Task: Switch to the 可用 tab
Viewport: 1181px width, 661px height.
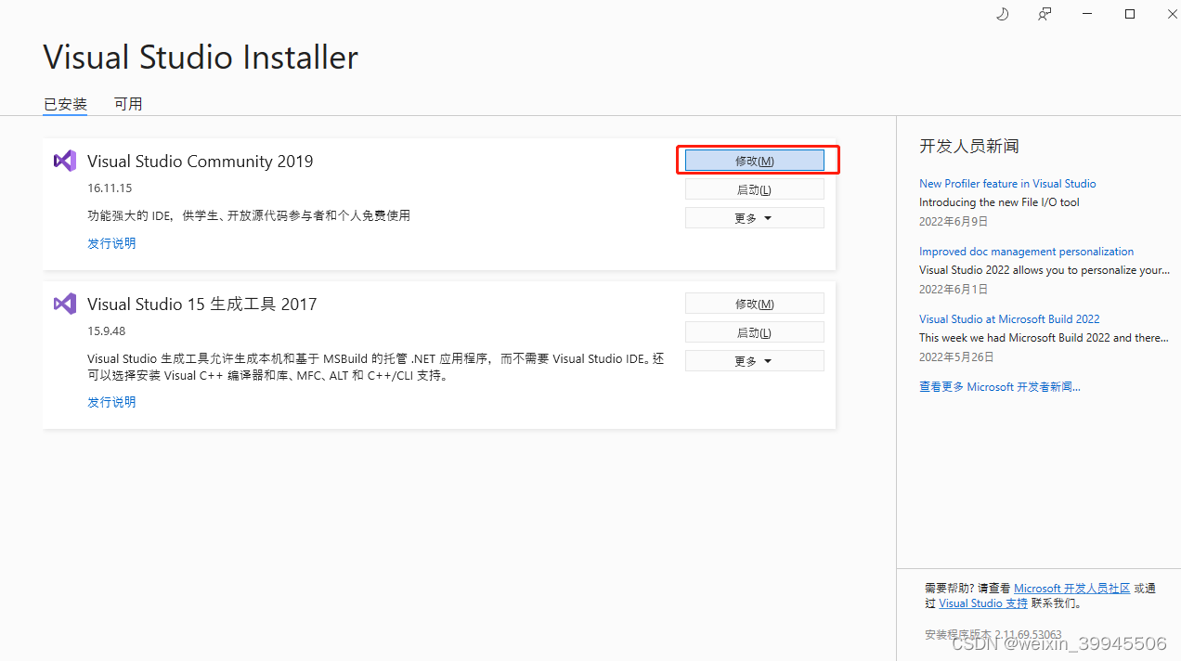Action: 128,104
